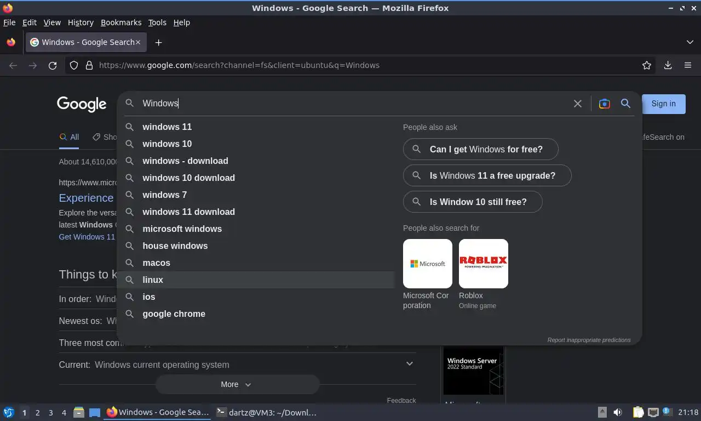Image resolution: width=701 pixels, height=421 pixels.
Task: Pick the macos suggestion
Action: pyautogui.click(x=256, y=263)
